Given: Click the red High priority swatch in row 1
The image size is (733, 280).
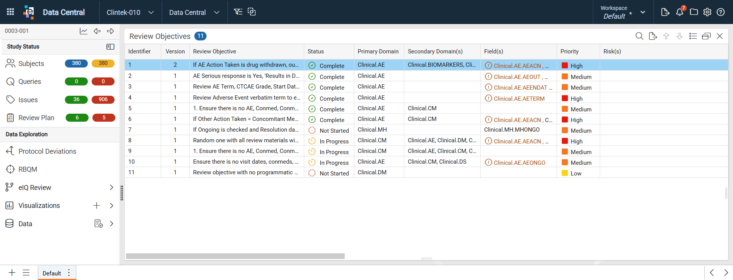Looking at the screenshot, I should click(x=565, y=66).
